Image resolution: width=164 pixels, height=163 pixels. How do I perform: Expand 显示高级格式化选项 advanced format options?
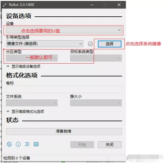25,111
